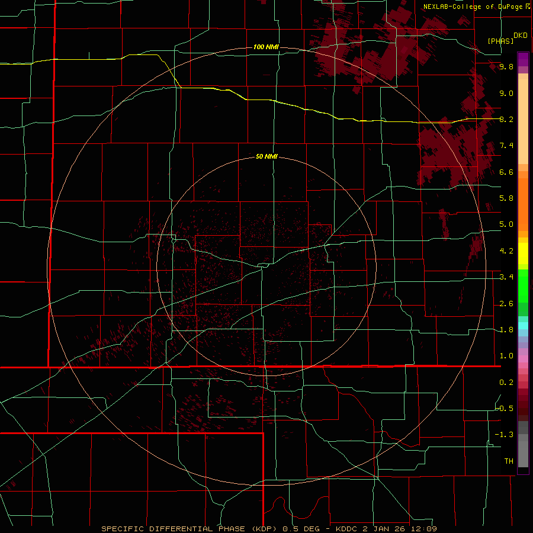The image size is (533, 533).
Task: Click the 0.5 DEG elevation text
Action: click(x=301, y=529)
